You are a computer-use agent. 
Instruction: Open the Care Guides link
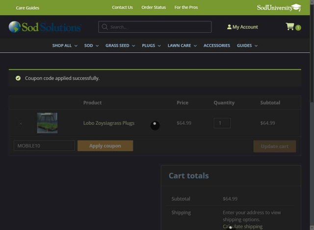tap(27, 8)
